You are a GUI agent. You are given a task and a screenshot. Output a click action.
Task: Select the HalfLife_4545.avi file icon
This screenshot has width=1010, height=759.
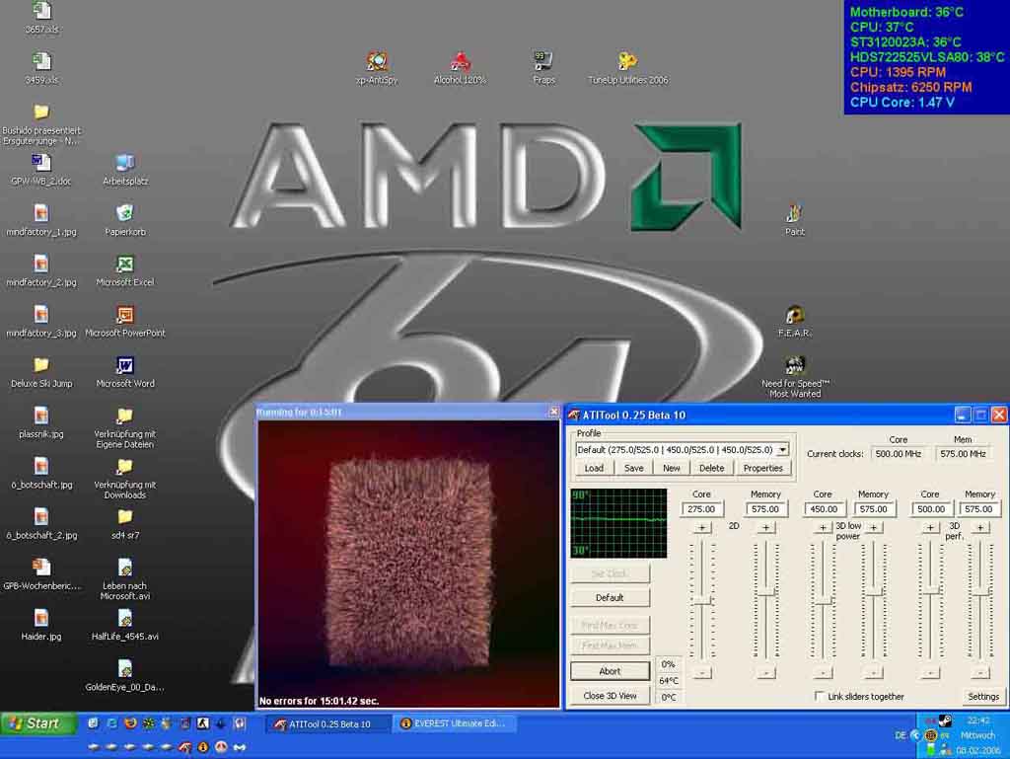(x=125, y=618)
